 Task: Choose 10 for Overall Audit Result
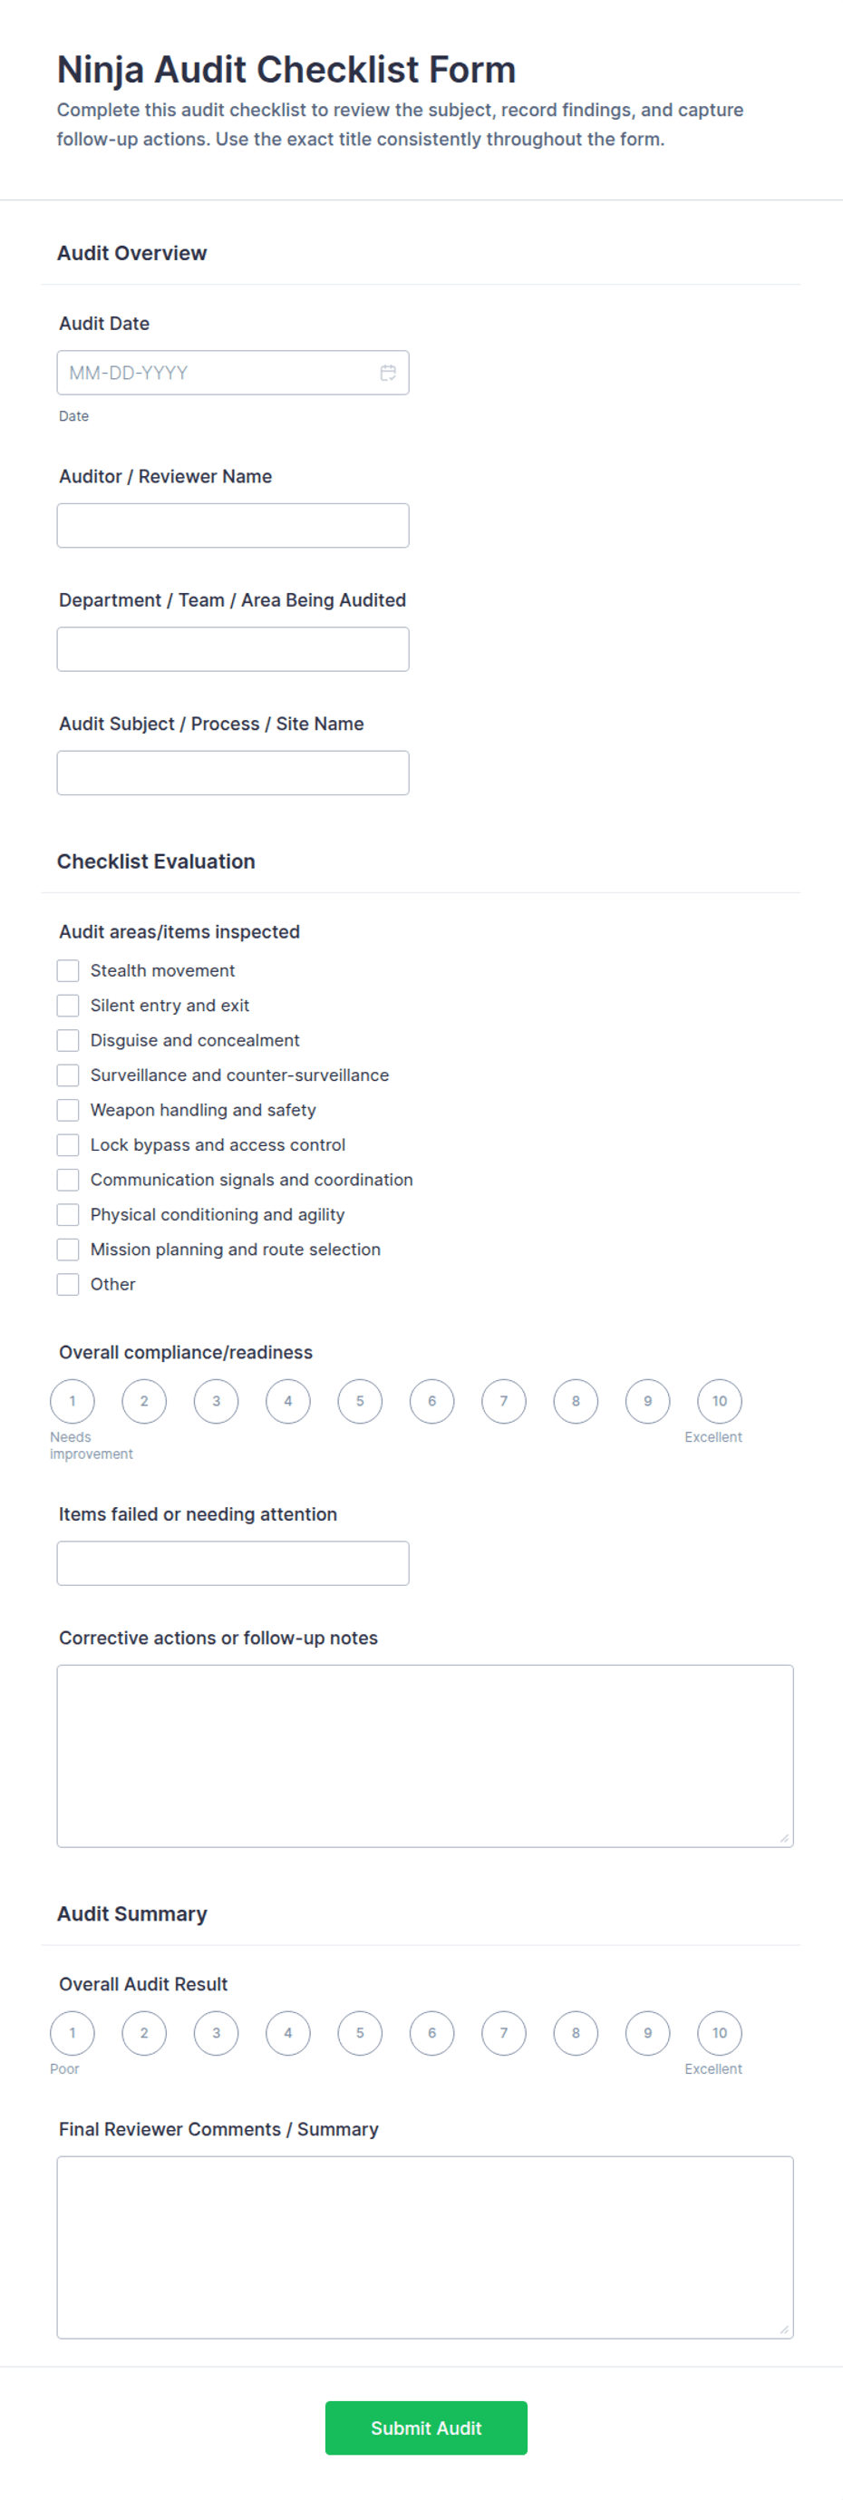click(x=720, y=2032)
